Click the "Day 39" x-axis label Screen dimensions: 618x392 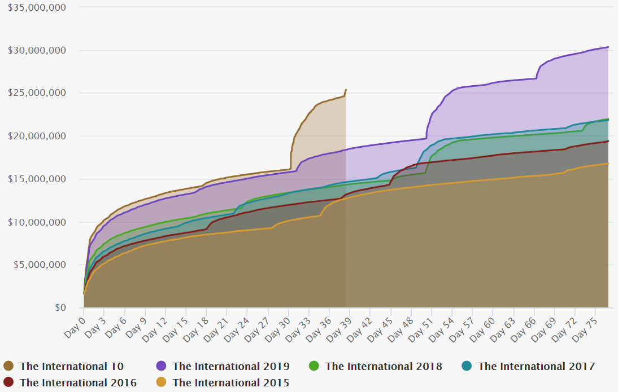click(340, 329)
